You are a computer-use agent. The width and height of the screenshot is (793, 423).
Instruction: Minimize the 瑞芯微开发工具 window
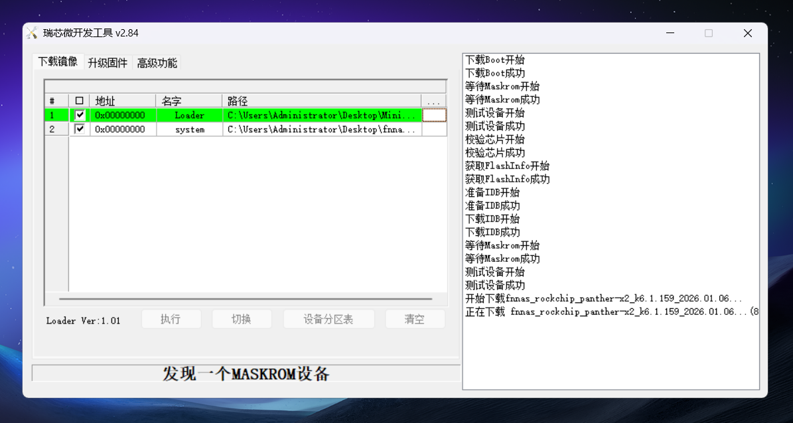(670, 33)
